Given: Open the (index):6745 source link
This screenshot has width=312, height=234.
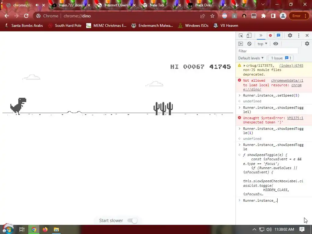Looking at the screenshot, I should pyautogui.click(x=291, y=66).
